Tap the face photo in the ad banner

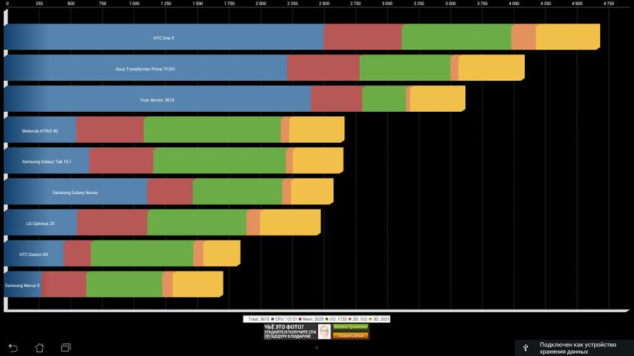pyautogui.click(x=324, y=331)
